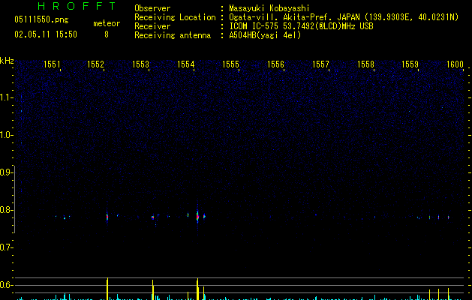The image size is (472, 300).
Task: Click the 0.6 kHz frequency label
Action: (6, 285)
